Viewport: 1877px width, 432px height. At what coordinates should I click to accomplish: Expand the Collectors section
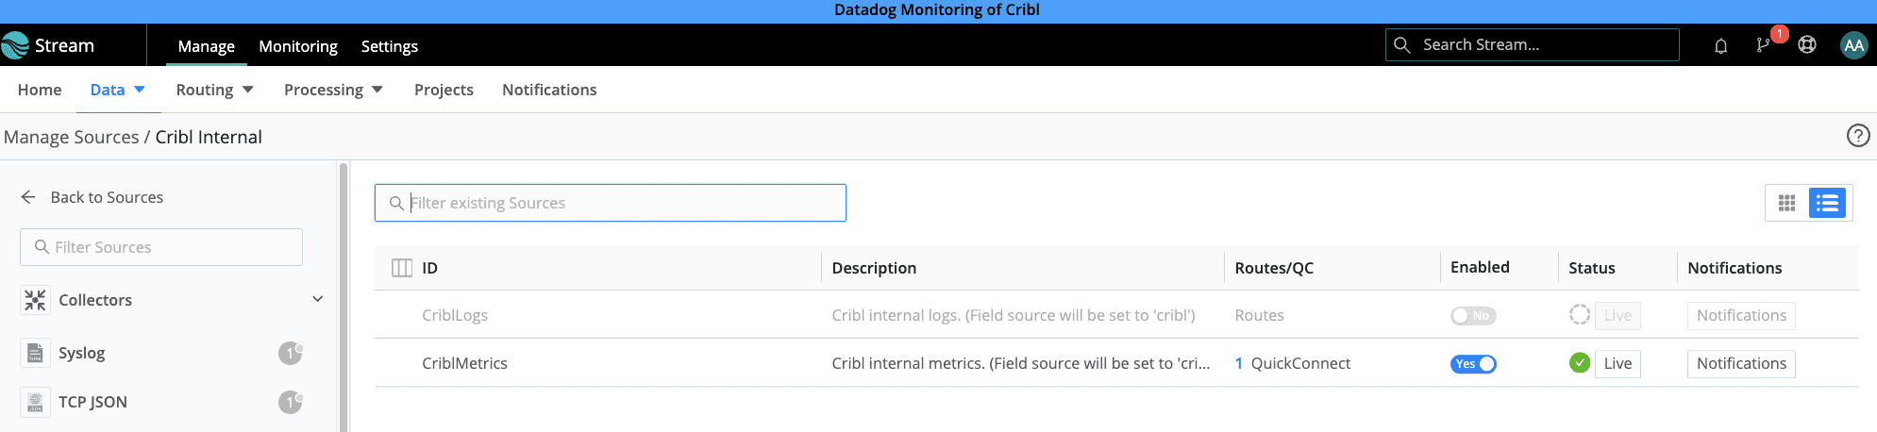tap(318, 299)
